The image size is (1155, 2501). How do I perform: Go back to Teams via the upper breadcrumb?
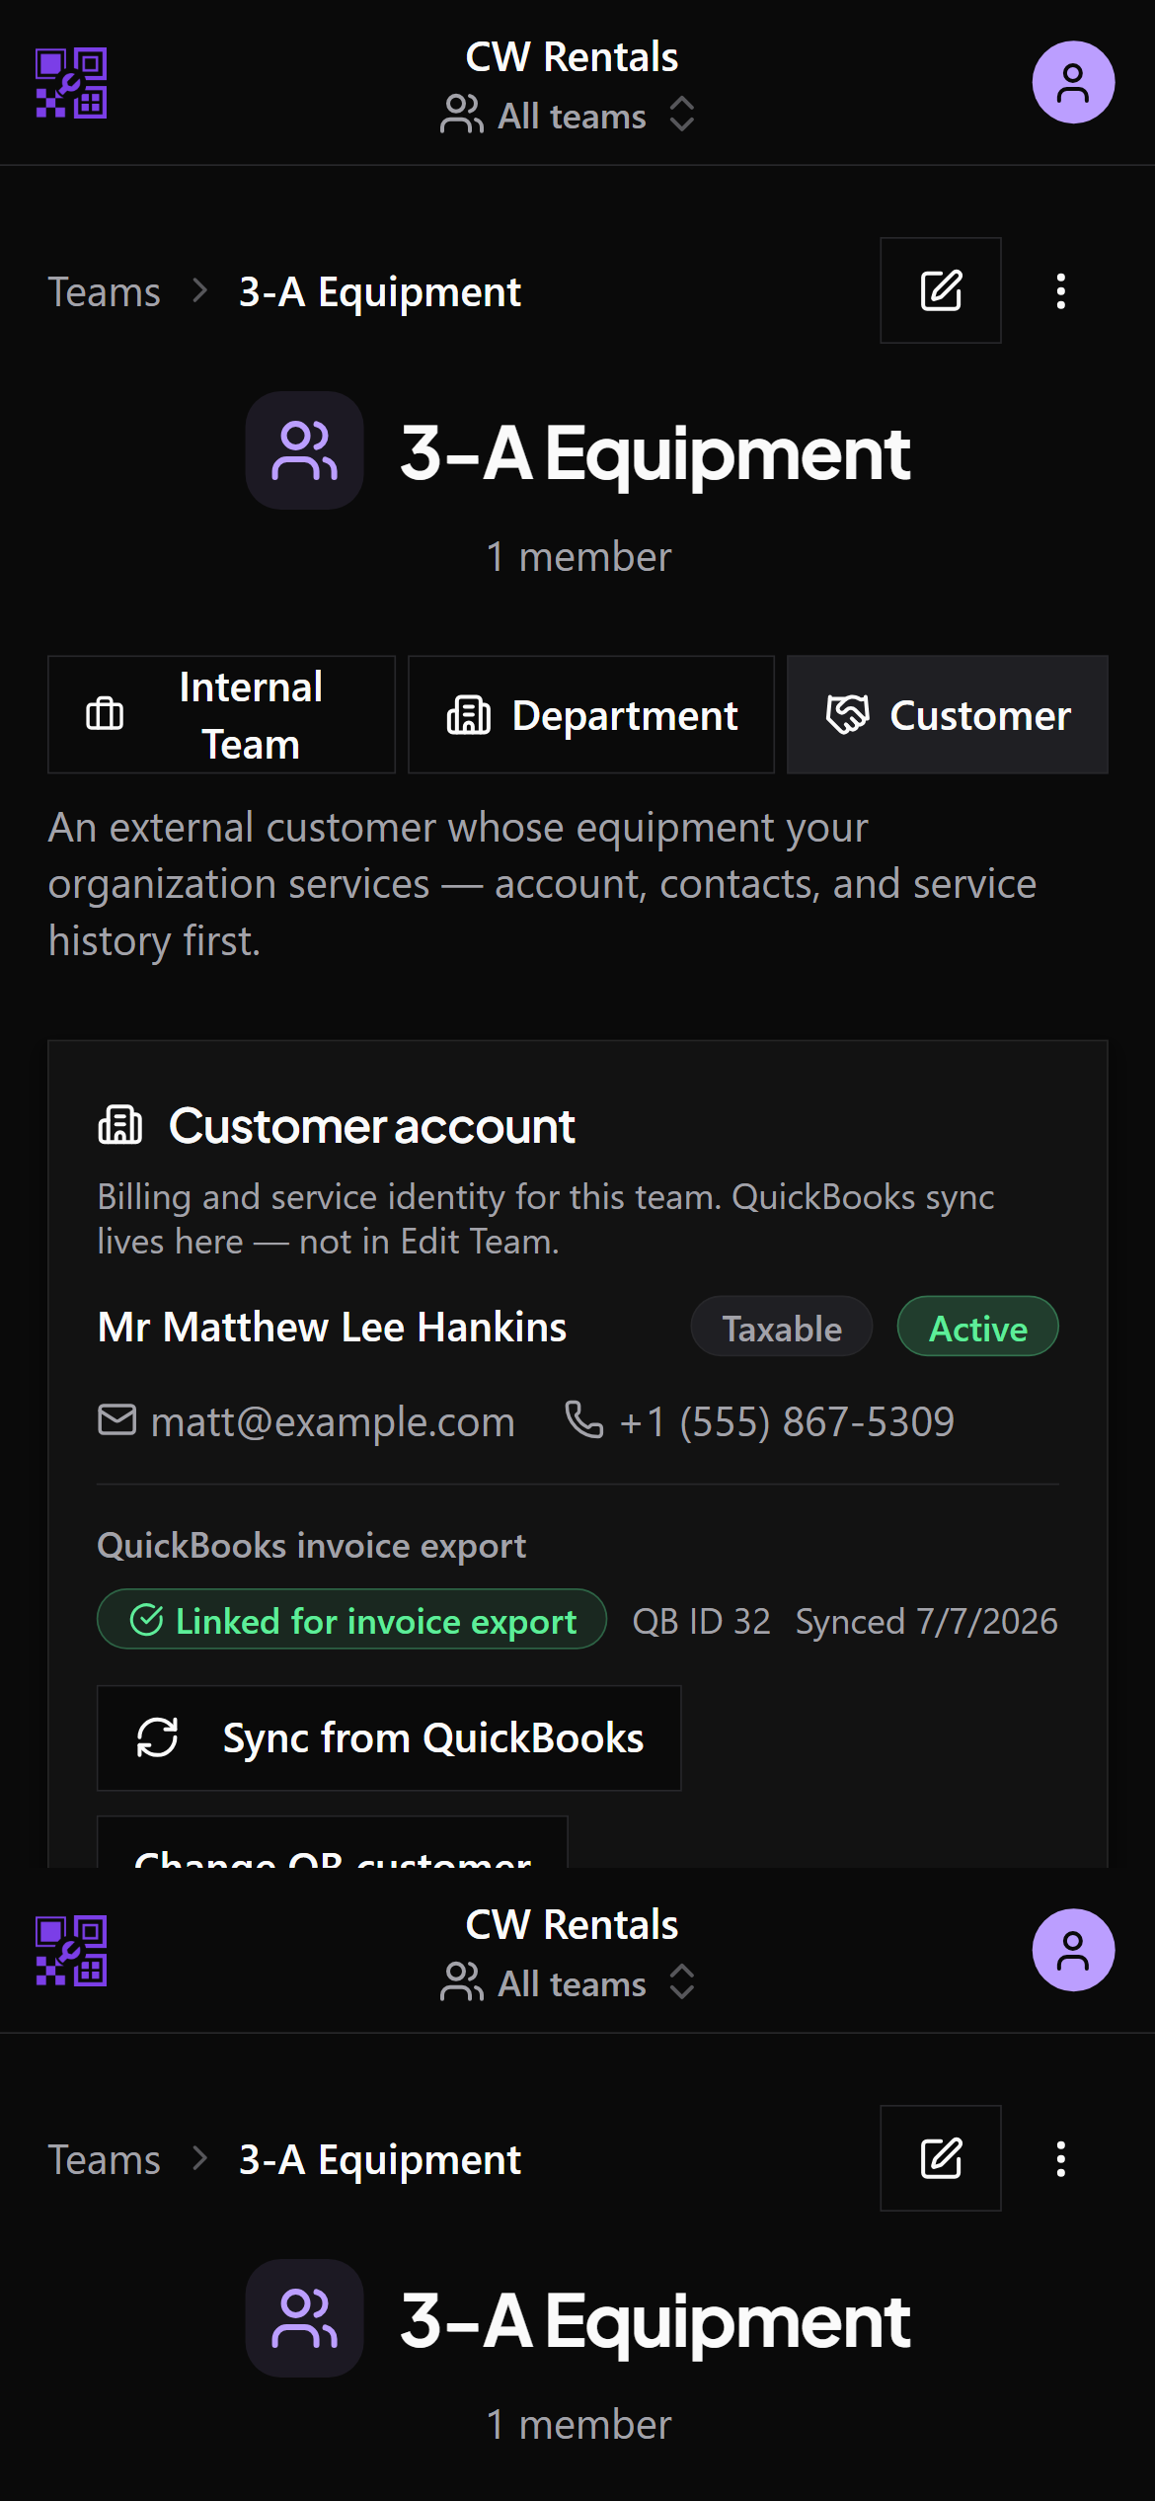click(x=104, y=292)
